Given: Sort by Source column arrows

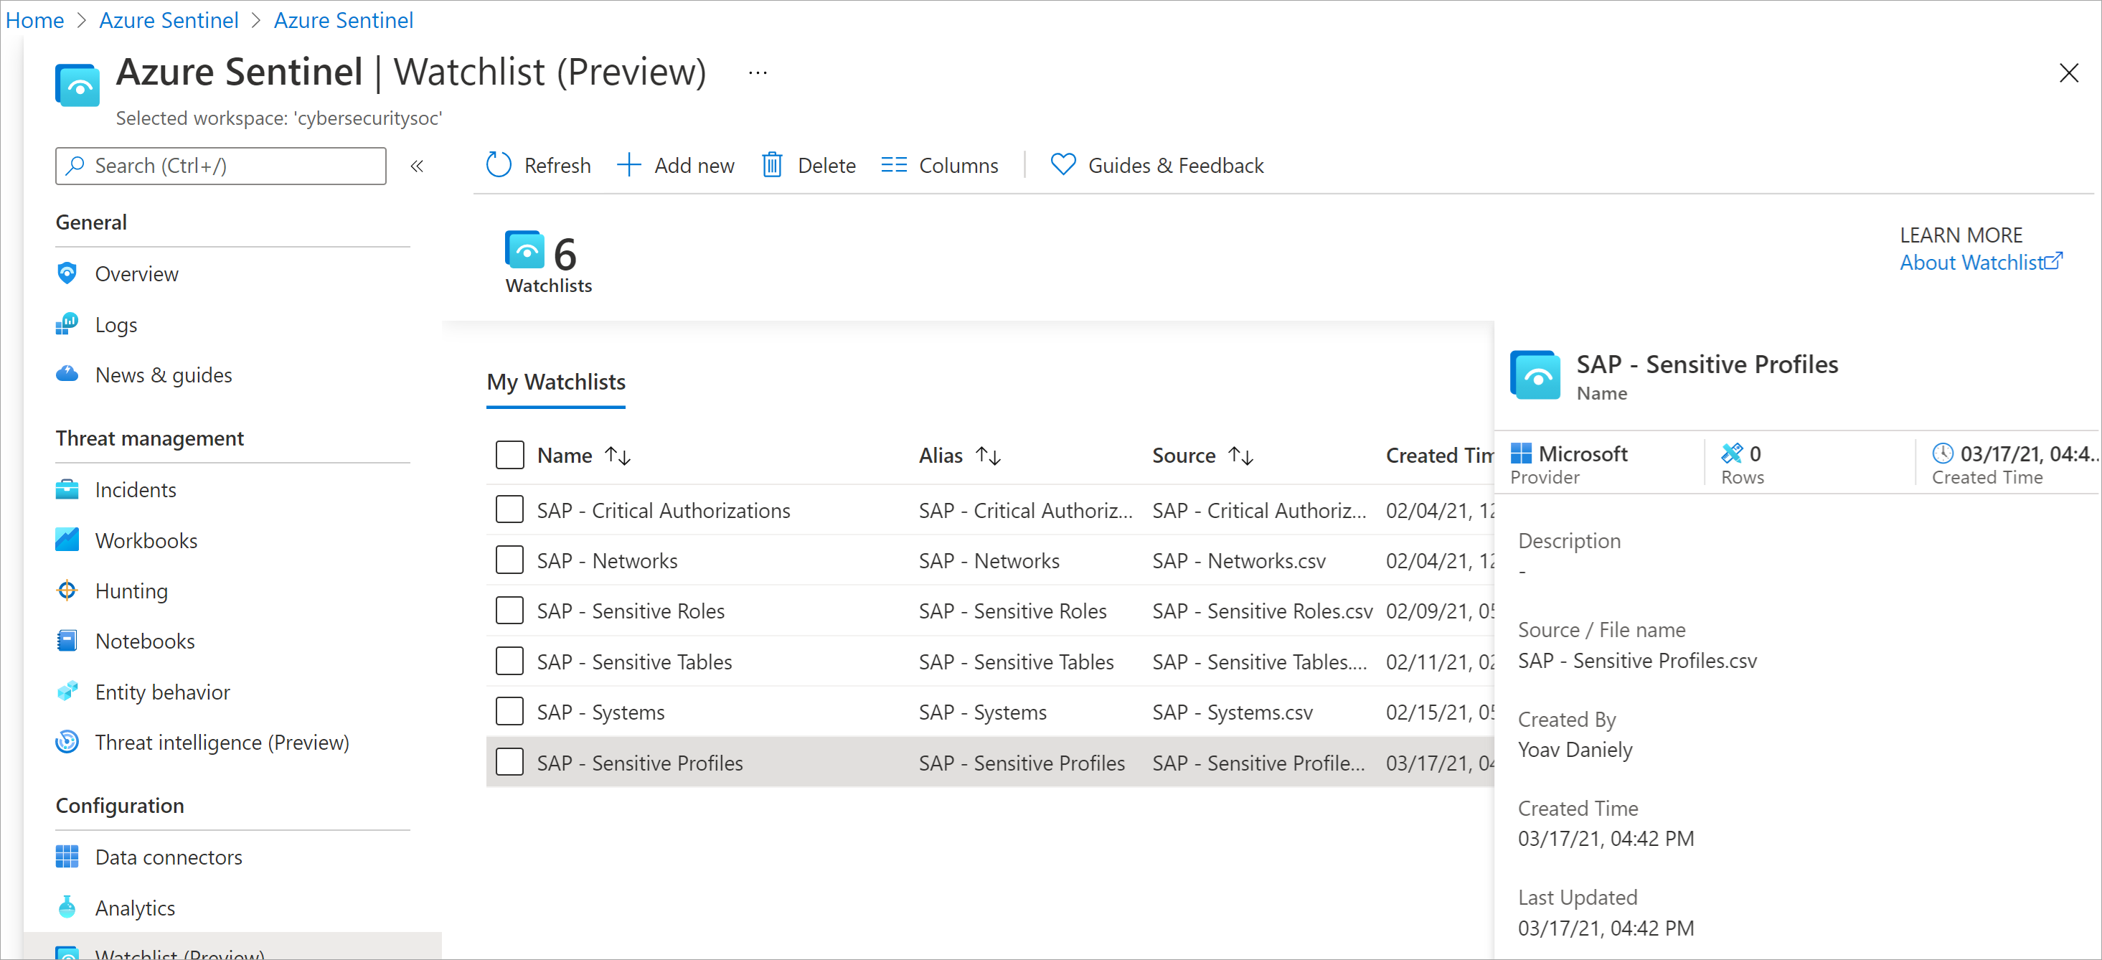Looking at the screenshot, I should (1241, 456).
